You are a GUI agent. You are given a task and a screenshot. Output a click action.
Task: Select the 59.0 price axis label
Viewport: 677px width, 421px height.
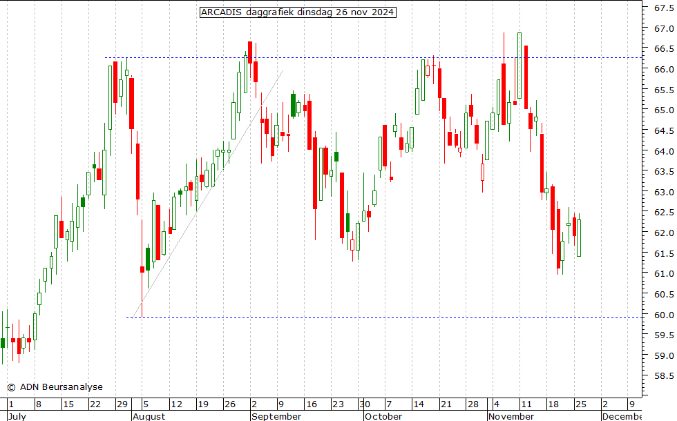click(664, 356)
